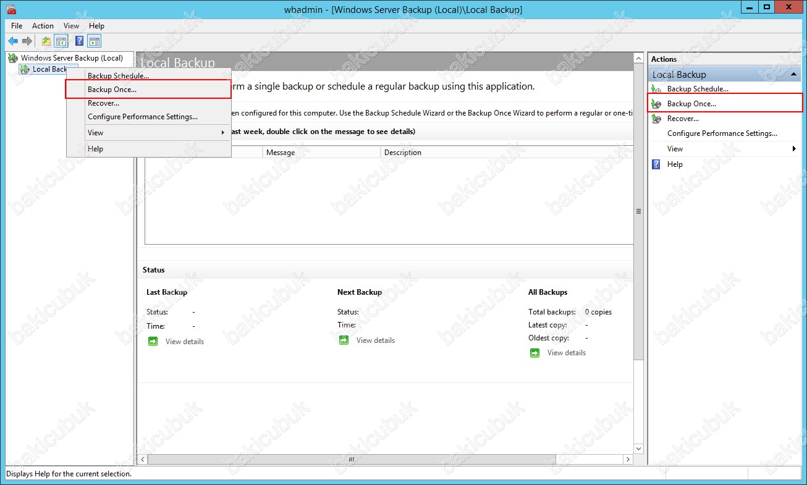Click Help question mark icon in Actions pane
The width and height of the screenshot is (807, 485).
coord(656,164)
